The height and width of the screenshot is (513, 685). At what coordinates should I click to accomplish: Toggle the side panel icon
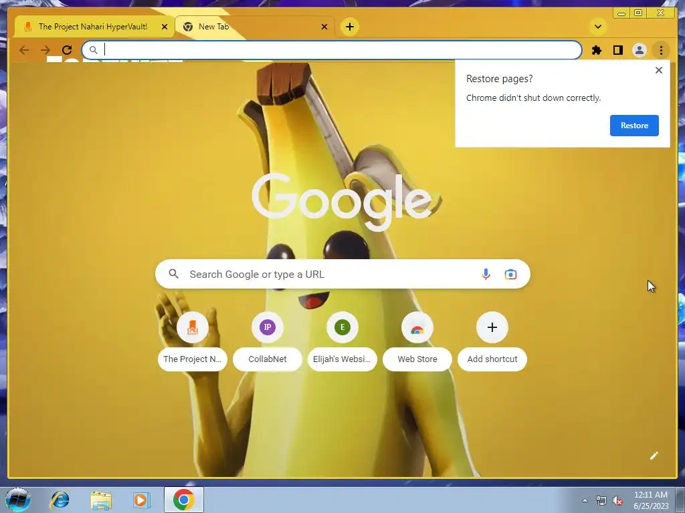click(617, 50)
